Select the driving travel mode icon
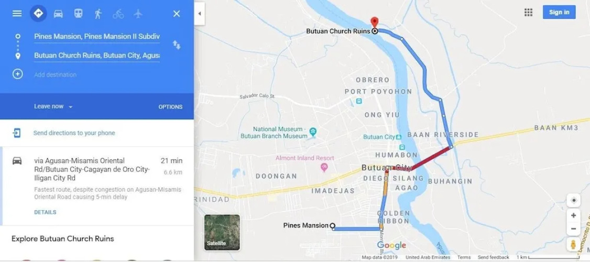This screenshot has width=590, height=262. [58, 14]
